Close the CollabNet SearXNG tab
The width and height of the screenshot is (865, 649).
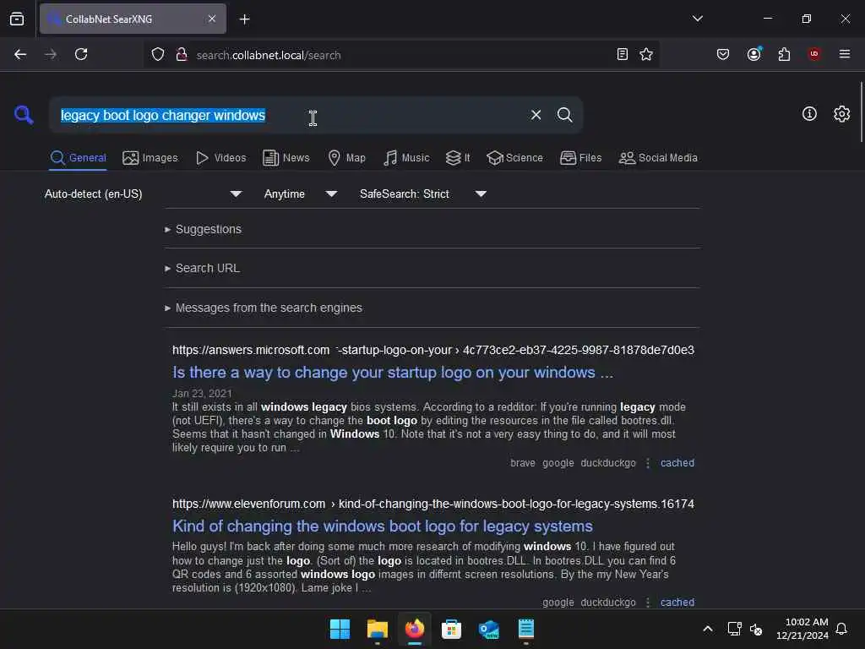click(x=212, y=19)
